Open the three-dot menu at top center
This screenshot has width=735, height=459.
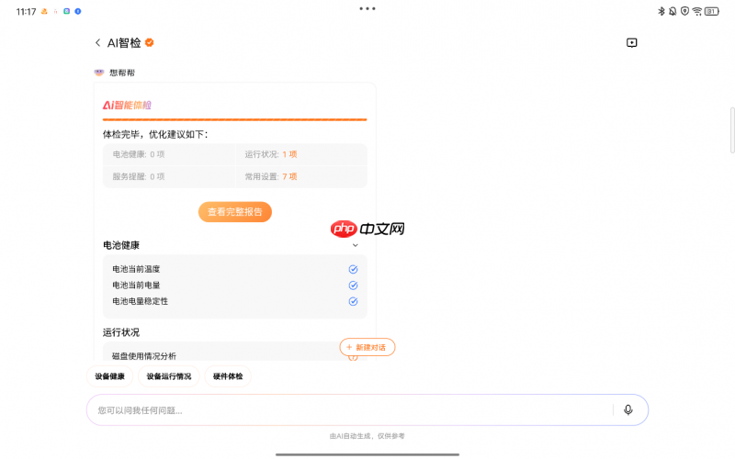tap(367, 8)
